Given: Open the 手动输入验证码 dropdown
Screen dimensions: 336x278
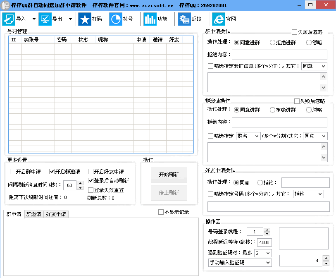Looking at the screenshot, I should (240, 263).
